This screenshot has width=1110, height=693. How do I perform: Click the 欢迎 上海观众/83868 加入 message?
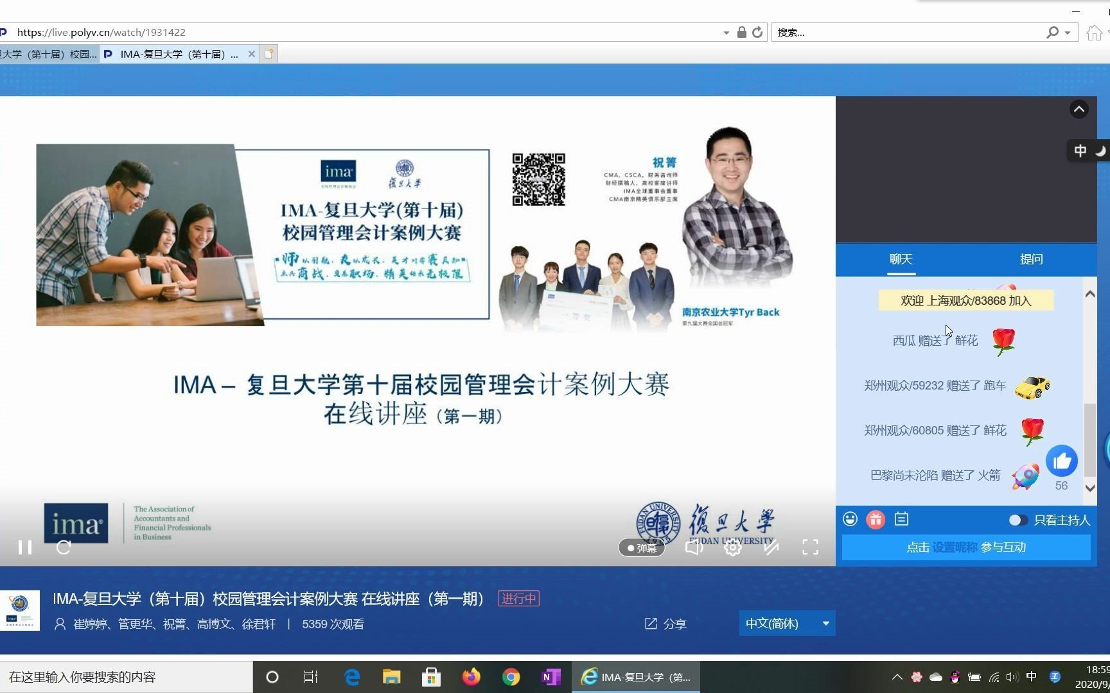pos(965,301)
